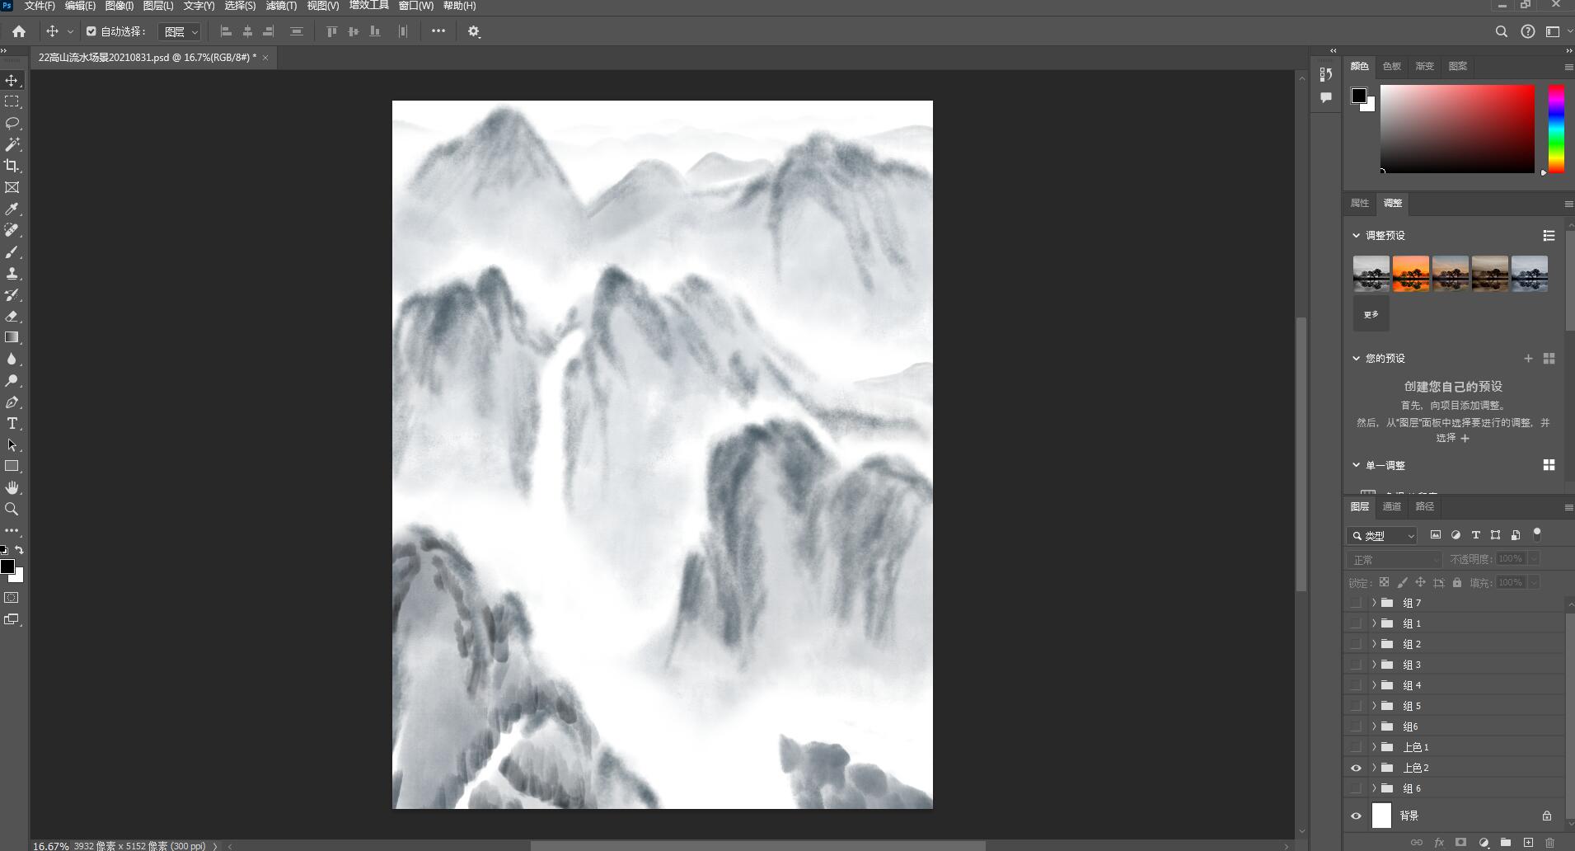Collapse the 调整预设 section

pos(1356,235)
